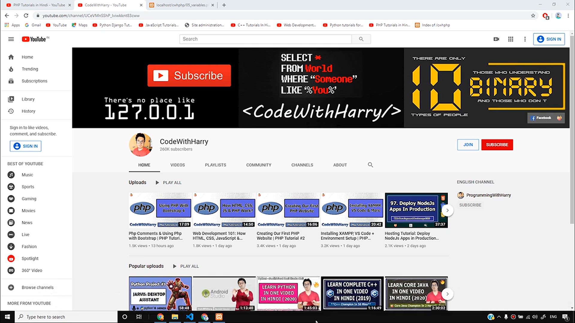Open the YouTube hamburger guide menu
The image size is (575, 323).
(11, 39)
